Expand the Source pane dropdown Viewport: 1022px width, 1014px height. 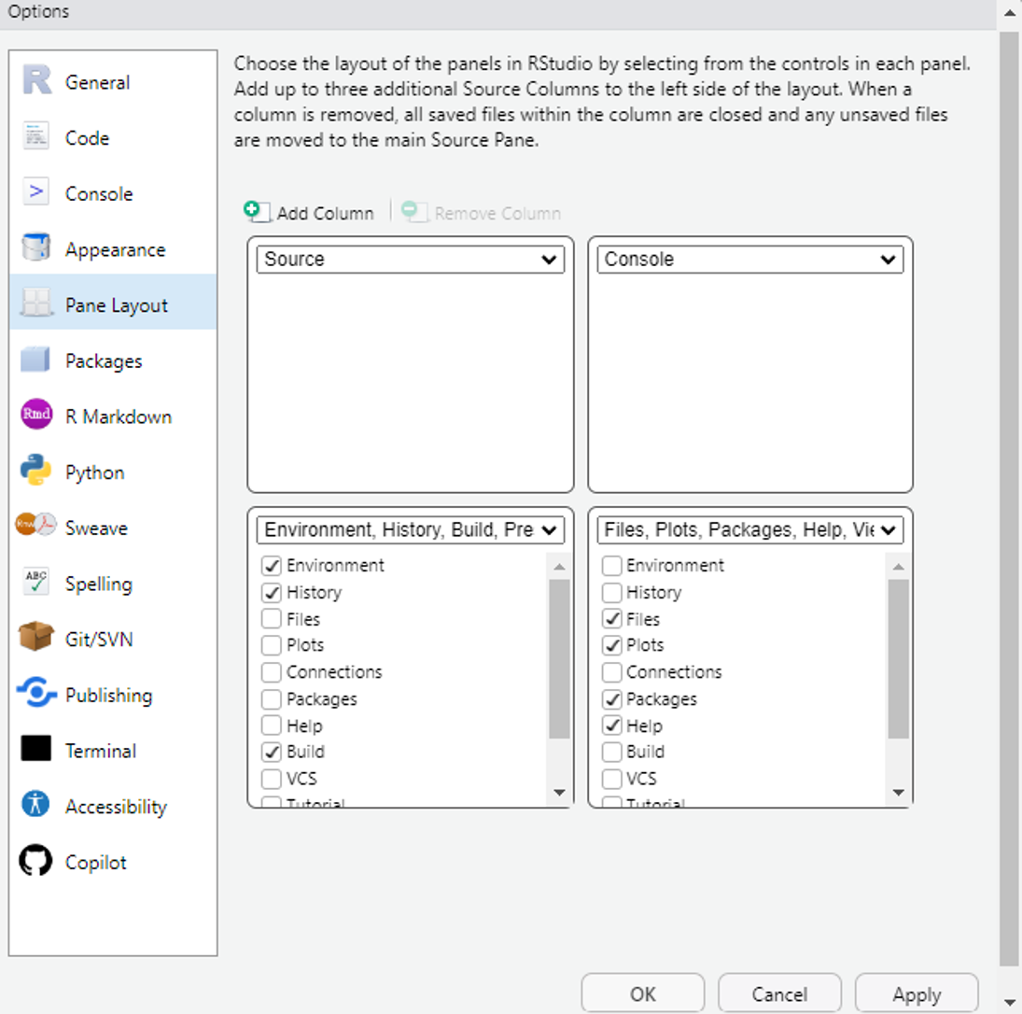[x=411, y=260]
